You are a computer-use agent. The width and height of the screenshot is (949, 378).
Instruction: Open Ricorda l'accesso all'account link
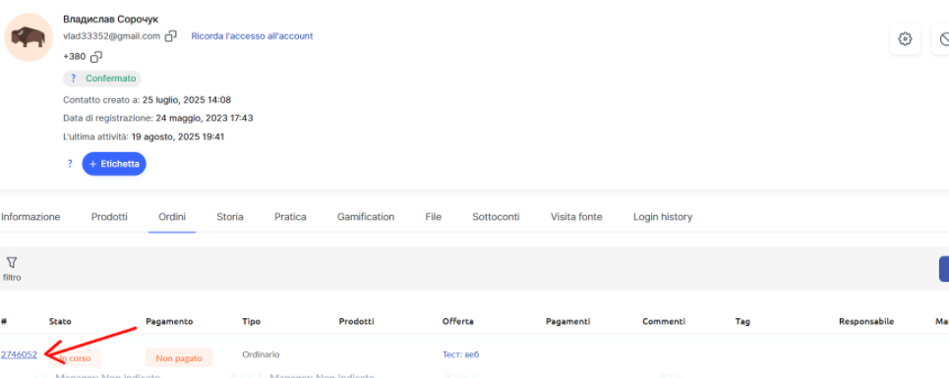(252, 36)
